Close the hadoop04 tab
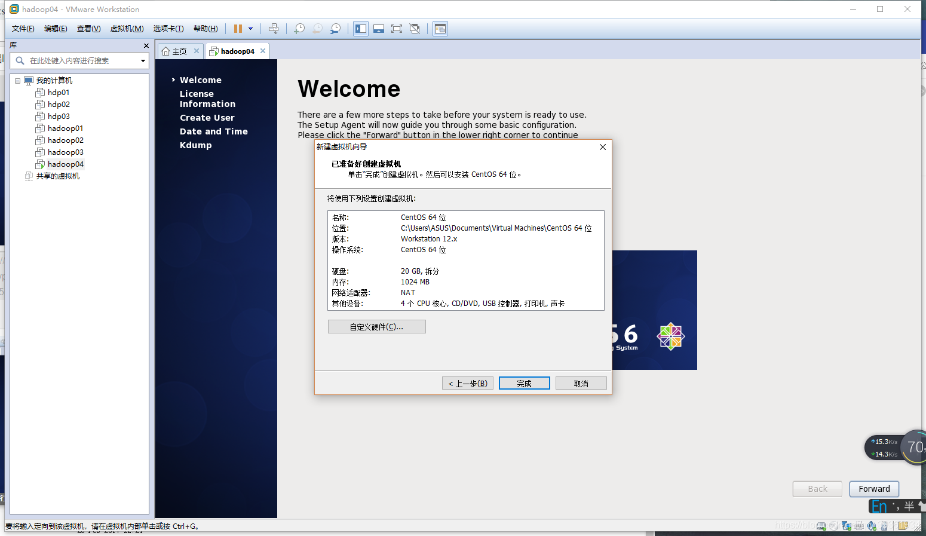Screen dimensions: 926x536 [x=263, y=51]
